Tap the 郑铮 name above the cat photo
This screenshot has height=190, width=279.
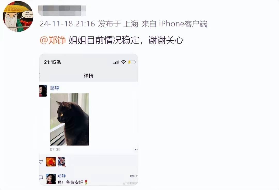(55, 88)
